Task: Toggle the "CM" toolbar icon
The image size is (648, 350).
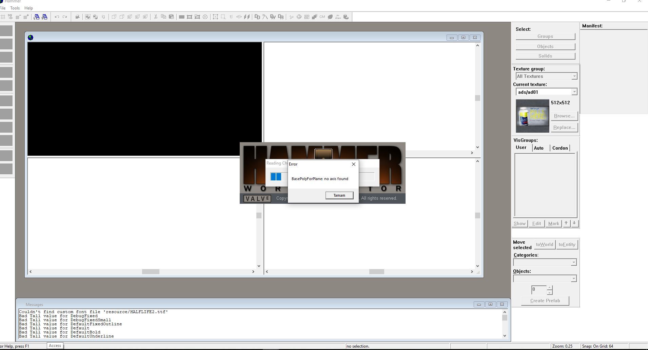Action: [x=322, y=17]
